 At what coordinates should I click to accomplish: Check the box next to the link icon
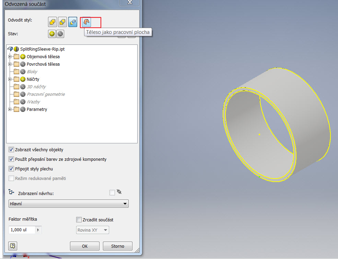pyautogui.click(x=112, y=193)
